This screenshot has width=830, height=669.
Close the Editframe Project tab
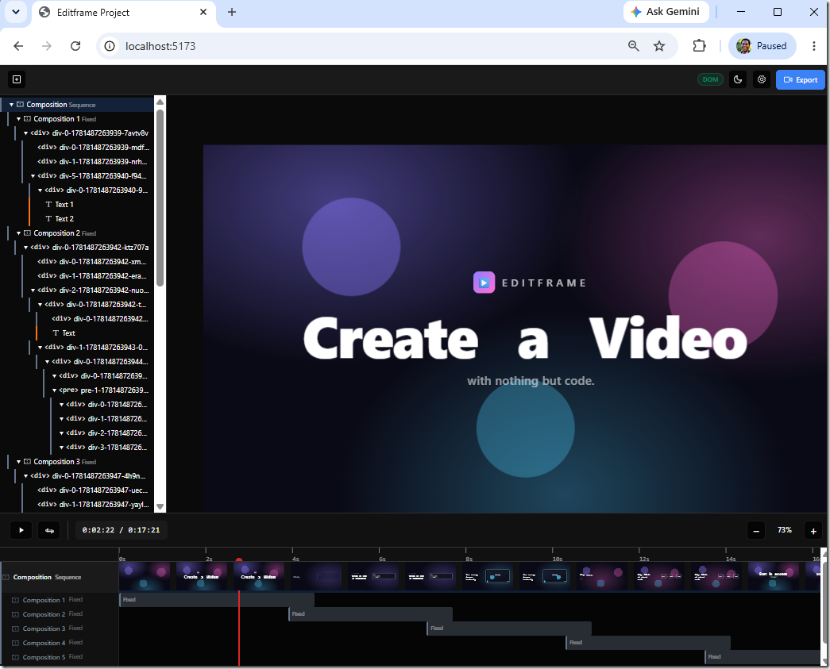click(x=203, y=12)
